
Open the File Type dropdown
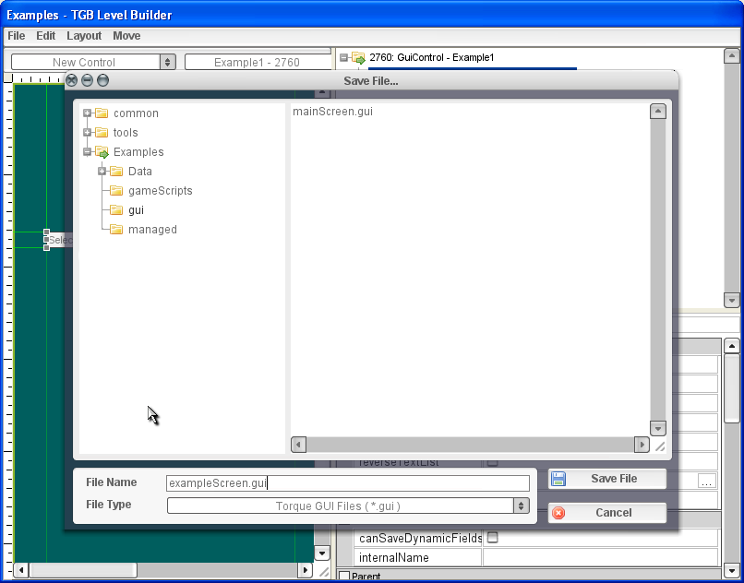tap(348, 506)
